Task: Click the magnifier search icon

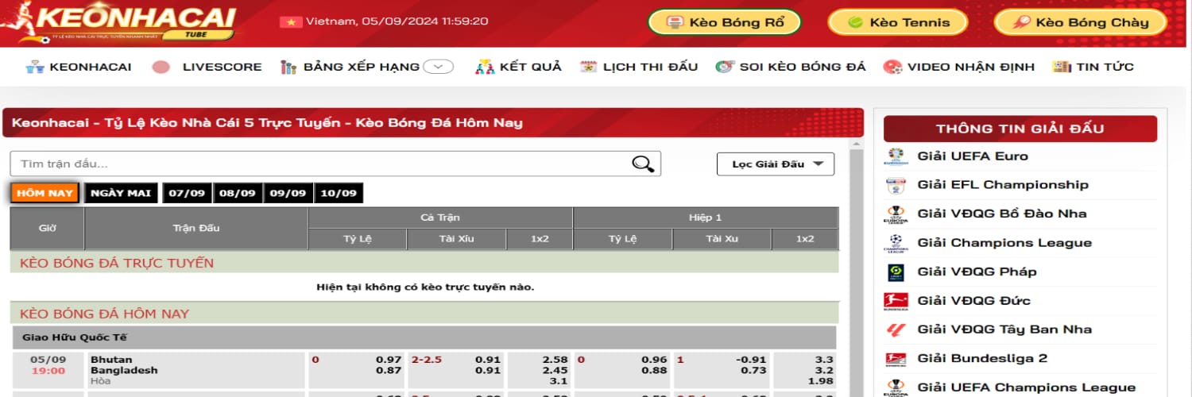Action: 643,164
